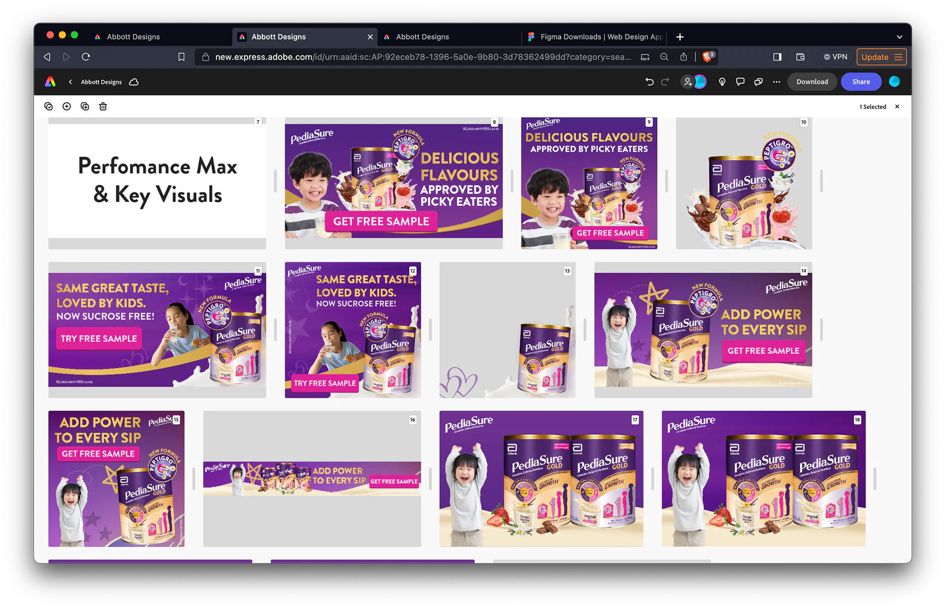Select page 13 can with heart outlines
The image size is (946, 608).
click(x=507, y=330)
